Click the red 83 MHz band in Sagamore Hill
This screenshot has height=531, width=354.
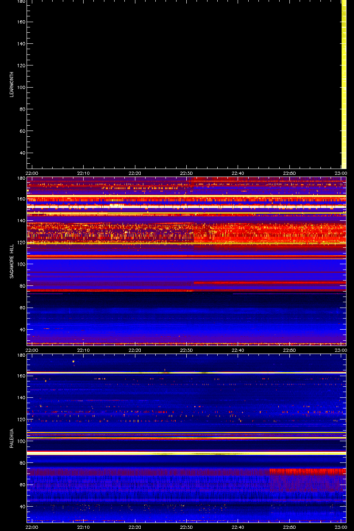pyautogui.click(x=270, y=282)
